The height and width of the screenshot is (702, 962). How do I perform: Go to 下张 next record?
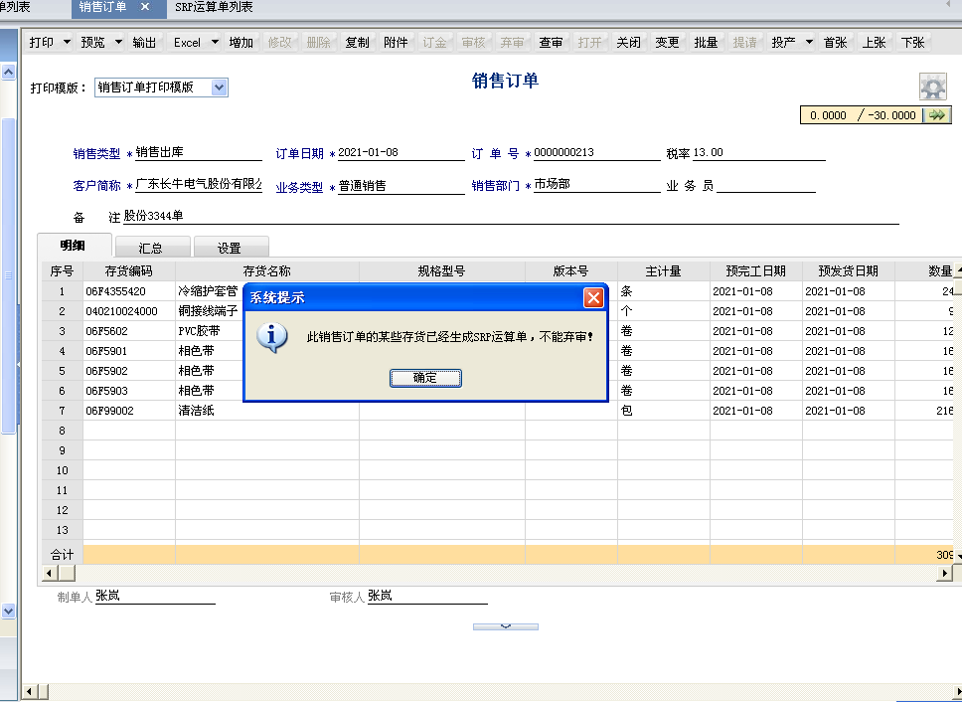point(913,43)
